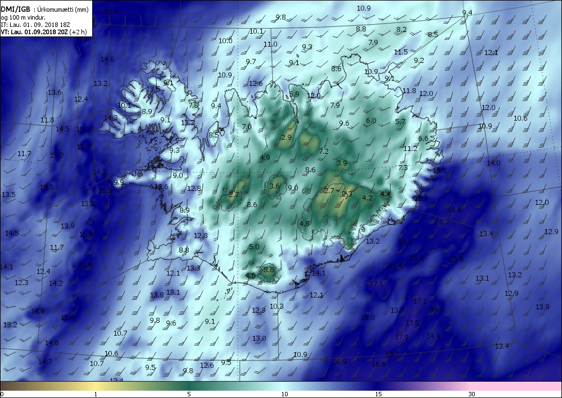This screenshot has width=562, height=398.
Task: Click the map value "8.2"
Action: pyautogui.click(x=401, y=29)
